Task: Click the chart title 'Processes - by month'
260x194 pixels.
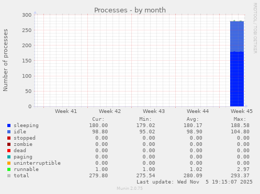Action: click(x=130, y=10)
